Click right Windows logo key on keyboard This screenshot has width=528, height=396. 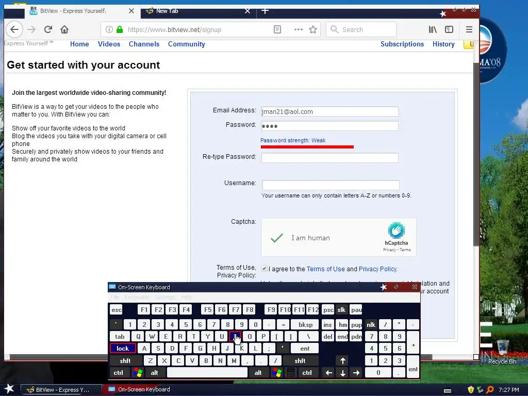click(277, 372)
